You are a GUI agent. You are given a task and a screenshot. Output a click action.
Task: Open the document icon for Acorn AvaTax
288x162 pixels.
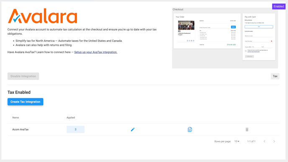190,129
